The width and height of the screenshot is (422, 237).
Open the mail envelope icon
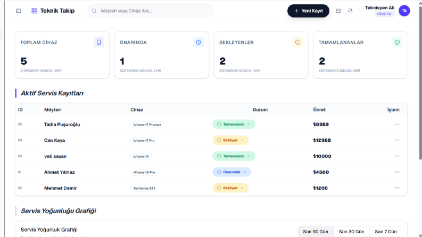(x=338, y=11)
